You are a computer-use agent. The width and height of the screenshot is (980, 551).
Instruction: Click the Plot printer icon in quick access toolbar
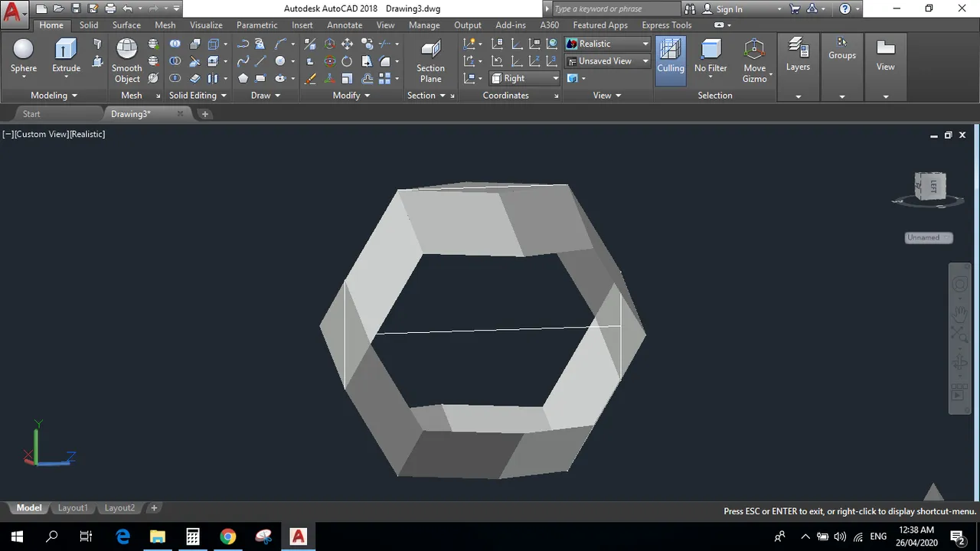point(110,9)
